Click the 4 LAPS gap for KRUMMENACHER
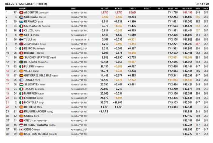 tap(103, 111)
